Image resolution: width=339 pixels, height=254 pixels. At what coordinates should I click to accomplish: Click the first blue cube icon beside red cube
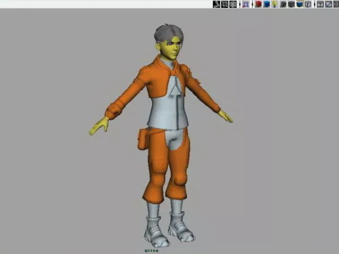pyautogui.click(x=266, y=4)
